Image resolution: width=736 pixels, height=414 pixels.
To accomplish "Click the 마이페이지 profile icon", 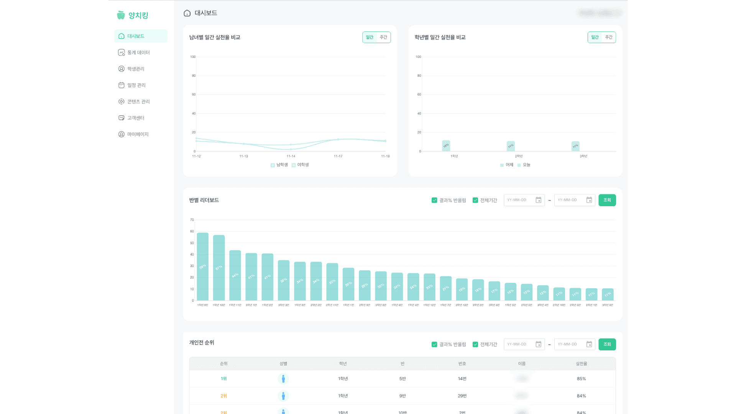I will 121,134.
